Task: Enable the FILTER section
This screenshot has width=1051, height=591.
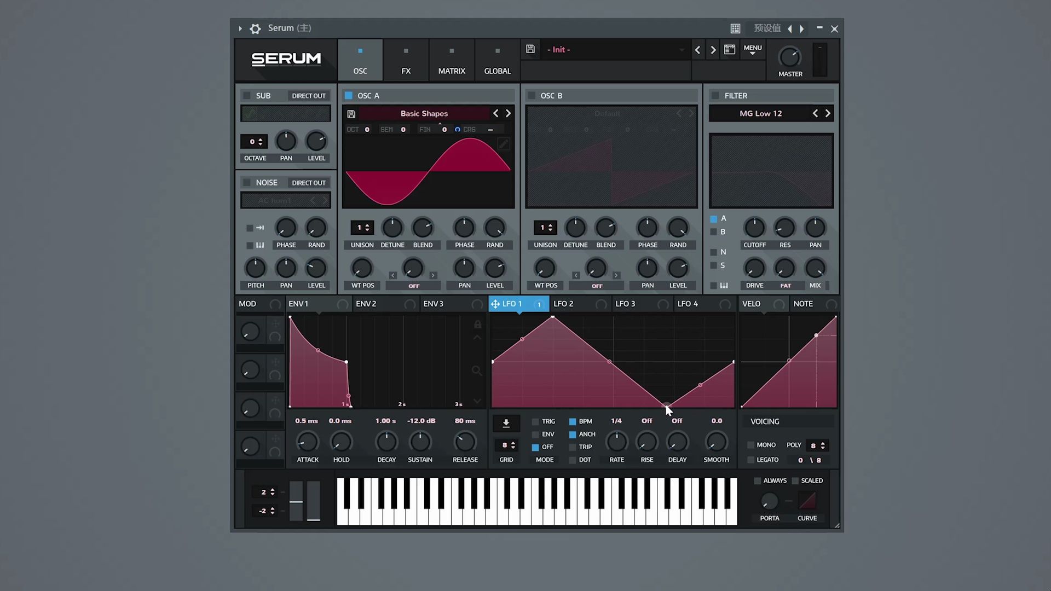Action: [715, 95]
